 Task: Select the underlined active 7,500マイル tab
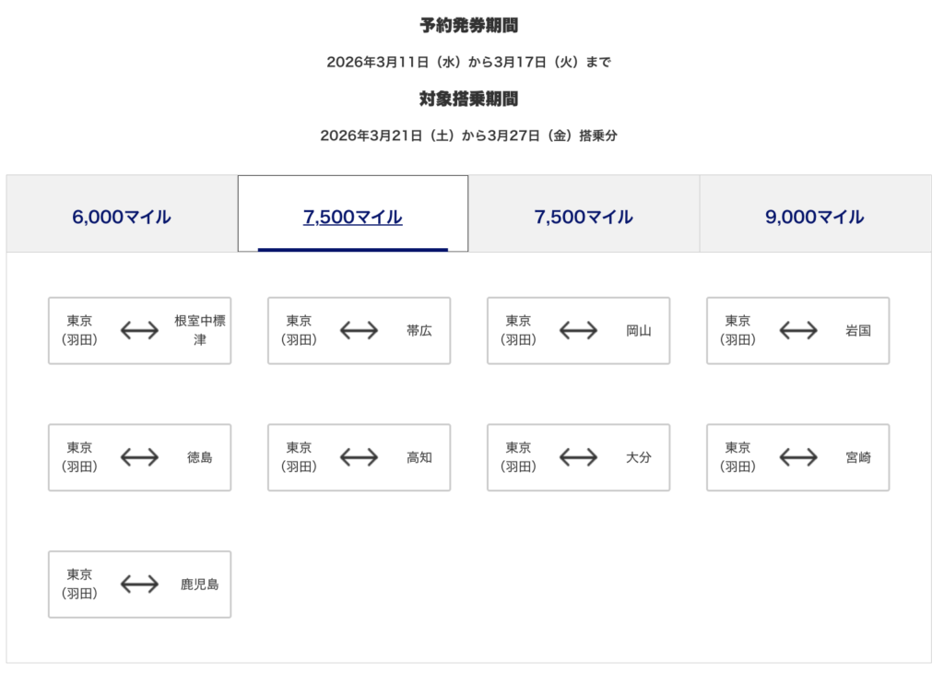point(353,218)
